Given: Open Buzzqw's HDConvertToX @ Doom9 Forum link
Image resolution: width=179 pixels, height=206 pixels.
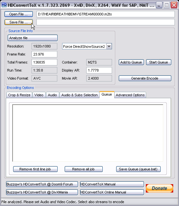Looking at the screenshot, I should (x=42, y=184).
